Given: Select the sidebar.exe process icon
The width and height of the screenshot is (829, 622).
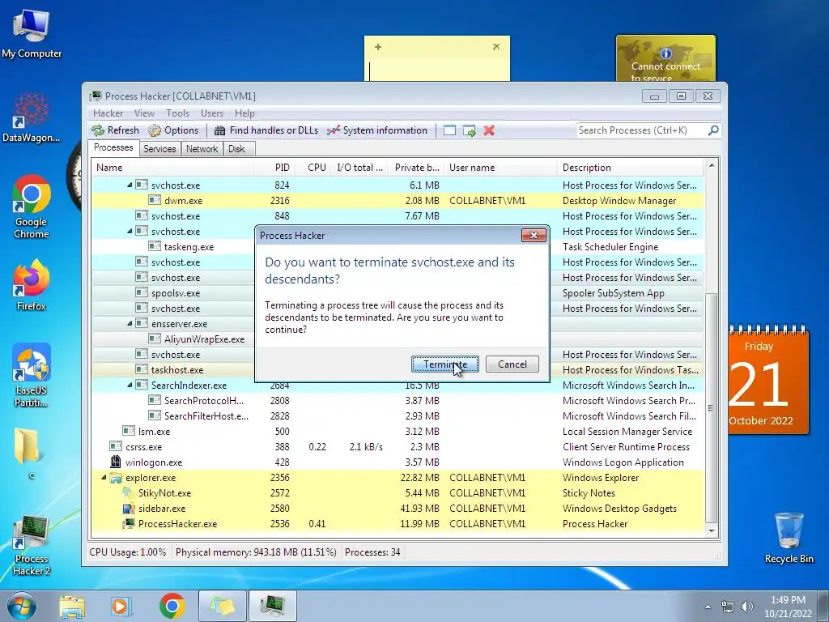Looking at the screenshot, I should (x=129, y=509).
